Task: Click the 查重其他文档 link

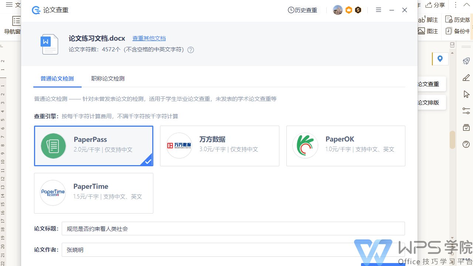Action: point(149,38)
